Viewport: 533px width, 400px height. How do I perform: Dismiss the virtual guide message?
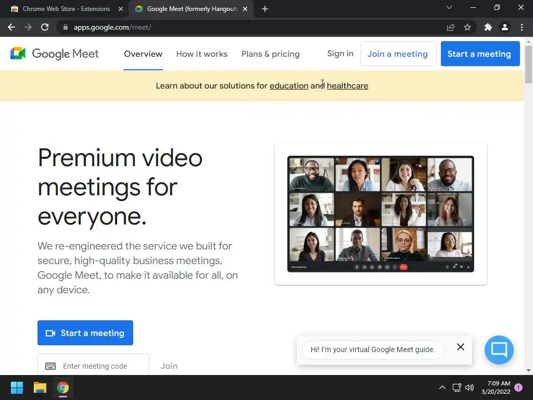(461, 347)
